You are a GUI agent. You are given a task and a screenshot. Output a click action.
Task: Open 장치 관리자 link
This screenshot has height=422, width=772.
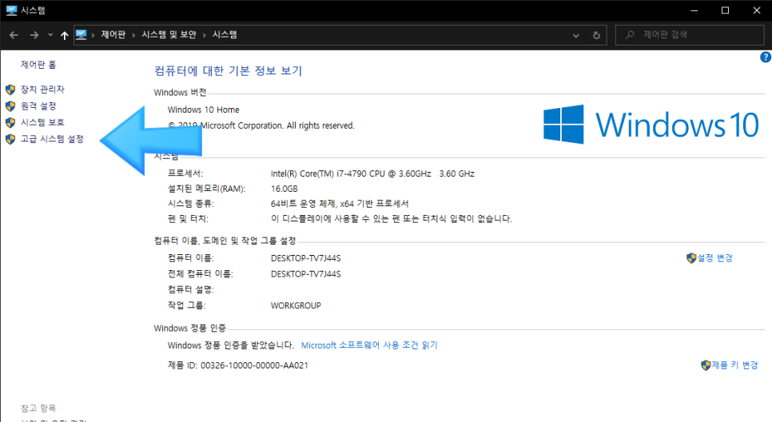tap(42, 90)
